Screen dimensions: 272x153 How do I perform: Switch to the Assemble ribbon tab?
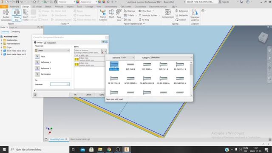tap(14, 7)
